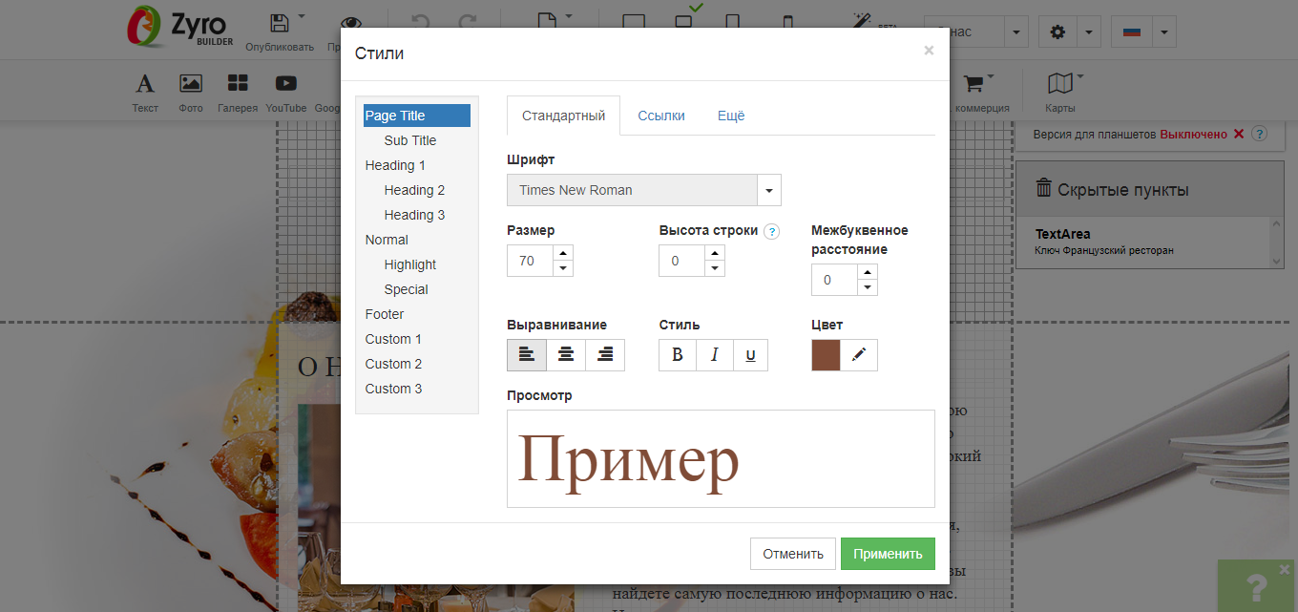Open the settings gear icon
This screenshot has width=1298, height=612.
[1057, 31]
